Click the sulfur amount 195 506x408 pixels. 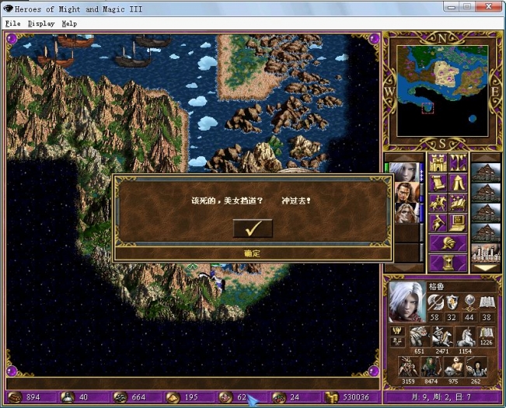point(191,397)
